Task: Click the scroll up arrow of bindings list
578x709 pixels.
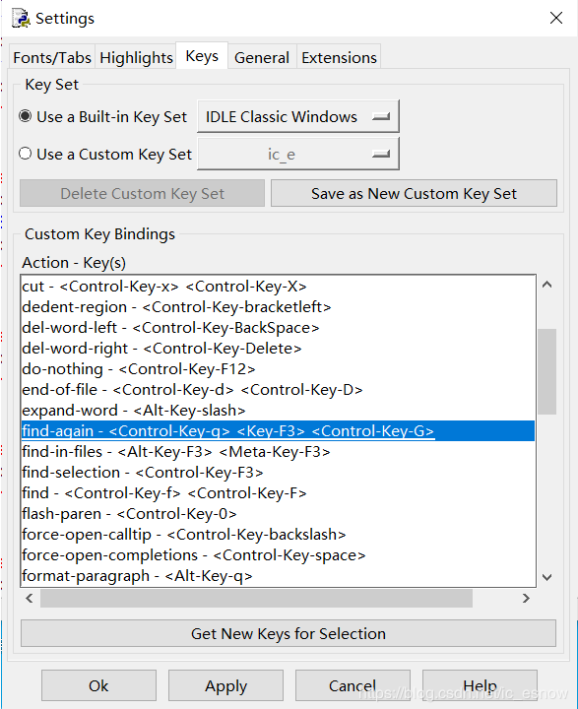Action: pyautogui.click(x=546, y=285)
